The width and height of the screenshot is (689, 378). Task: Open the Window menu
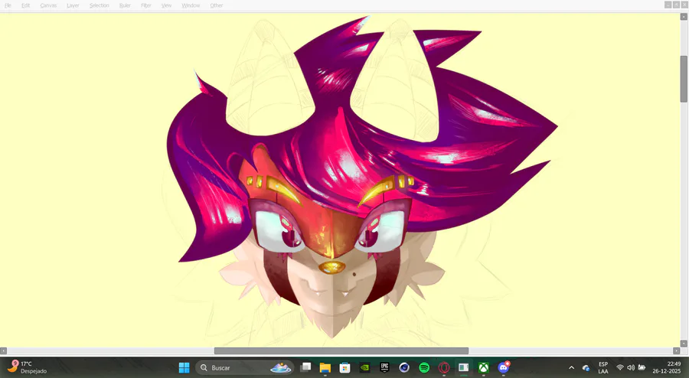coord(191,5)
